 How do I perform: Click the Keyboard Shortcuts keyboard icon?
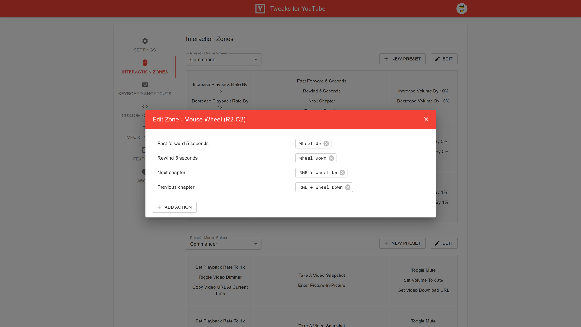145,85
